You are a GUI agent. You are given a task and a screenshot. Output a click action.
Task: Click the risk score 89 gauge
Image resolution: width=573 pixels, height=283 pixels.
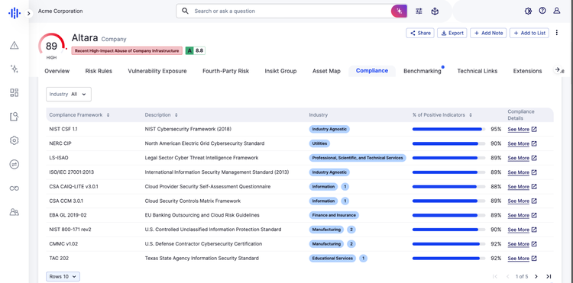[x=52, y=47]
